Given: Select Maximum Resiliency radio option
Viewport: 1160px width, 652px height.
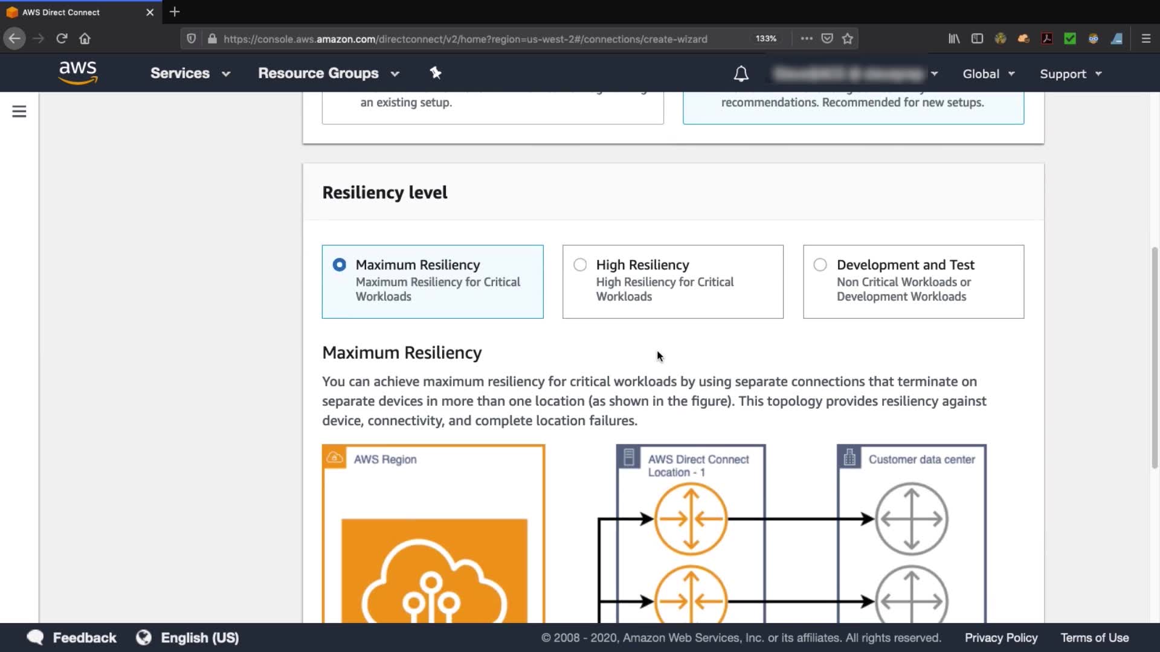Looking at the screenshot, I should (x=340, y=265).
